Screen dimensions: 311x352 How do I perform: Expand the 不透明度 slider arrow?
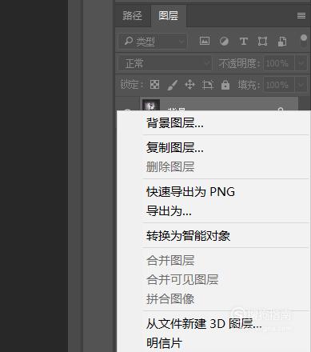(x=301, y=63)
